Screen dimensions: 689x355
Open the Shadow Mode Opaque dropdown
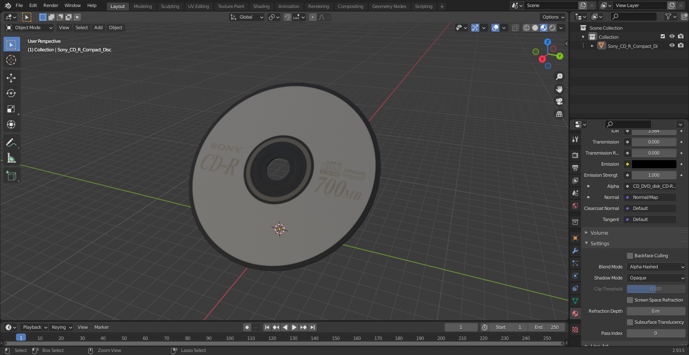656,277
